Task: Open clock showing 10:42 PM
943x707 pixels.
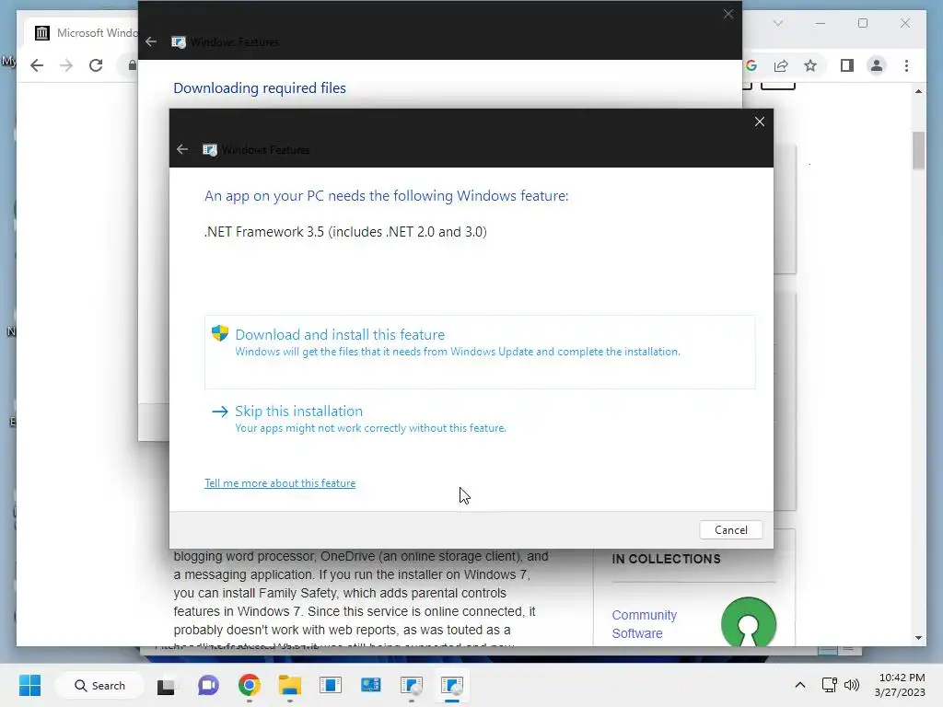Action: [901, 685]
